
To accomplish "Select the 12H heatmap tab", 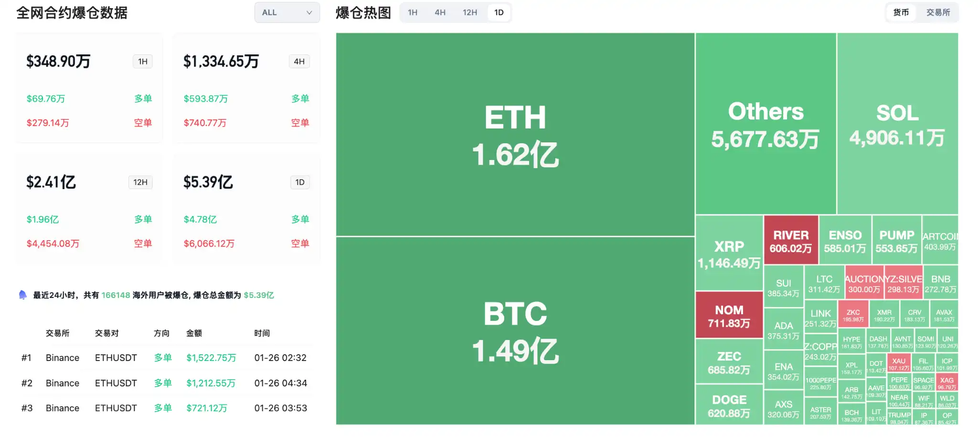I will (x=469, y=12).
